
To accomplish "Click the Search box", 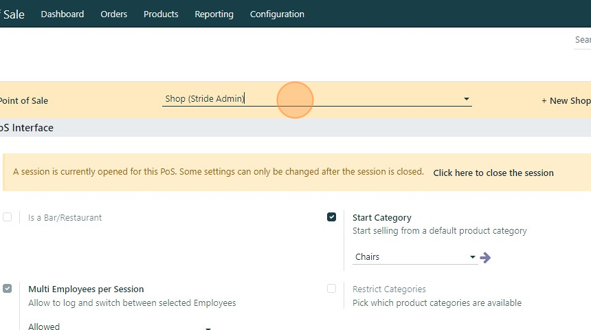I will [583, 40].
